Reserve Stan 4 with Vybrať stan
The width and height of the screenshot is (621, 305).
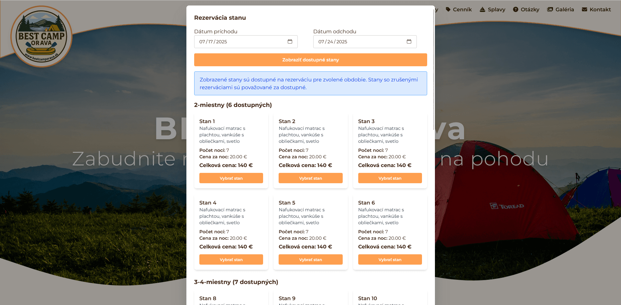[x=231, y=259]
